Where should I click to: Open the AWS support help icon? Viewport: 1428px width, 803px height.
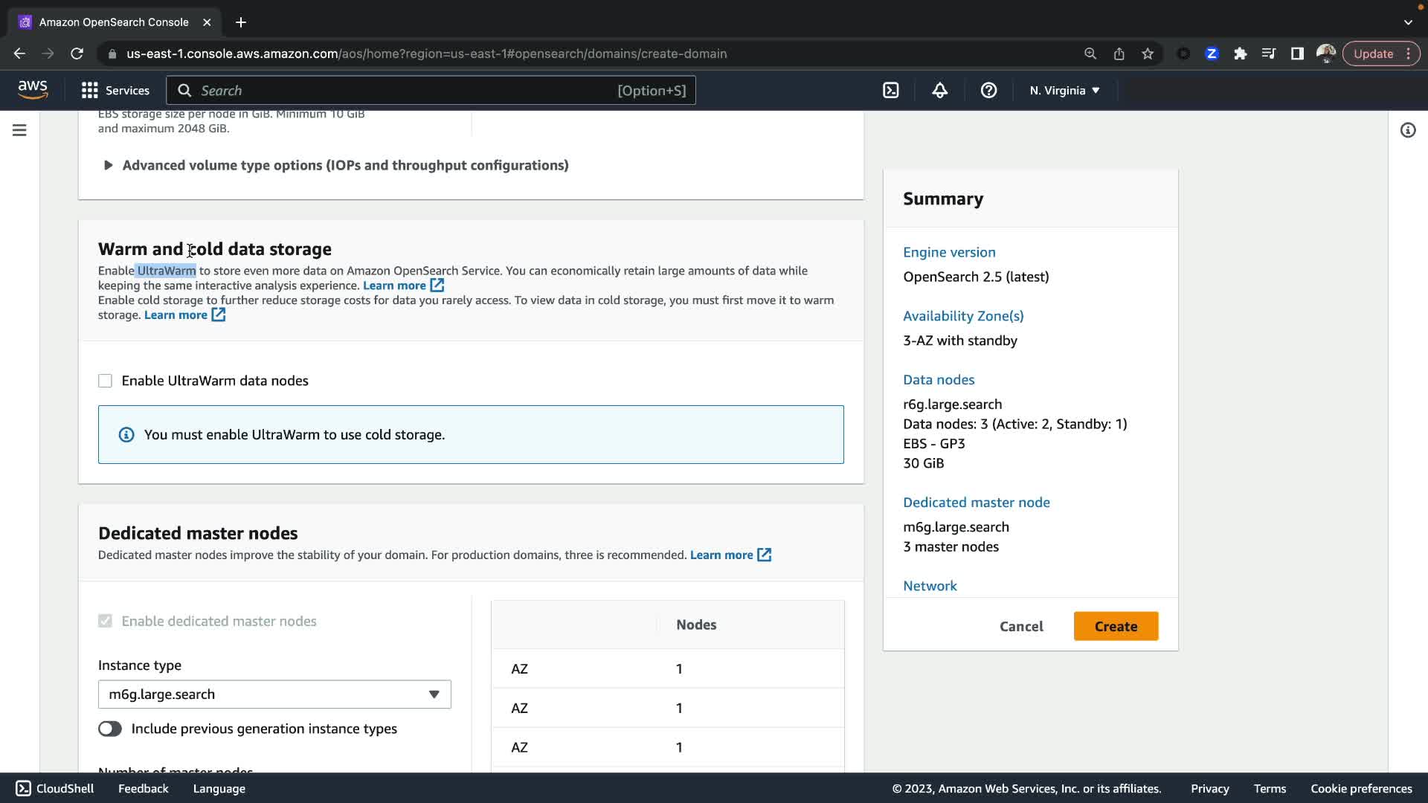pyautogui.click(x=988, y=91)
